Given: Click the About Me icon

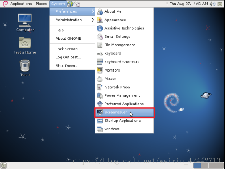Looking at the screenshot, I should click(x=100, y=11).
